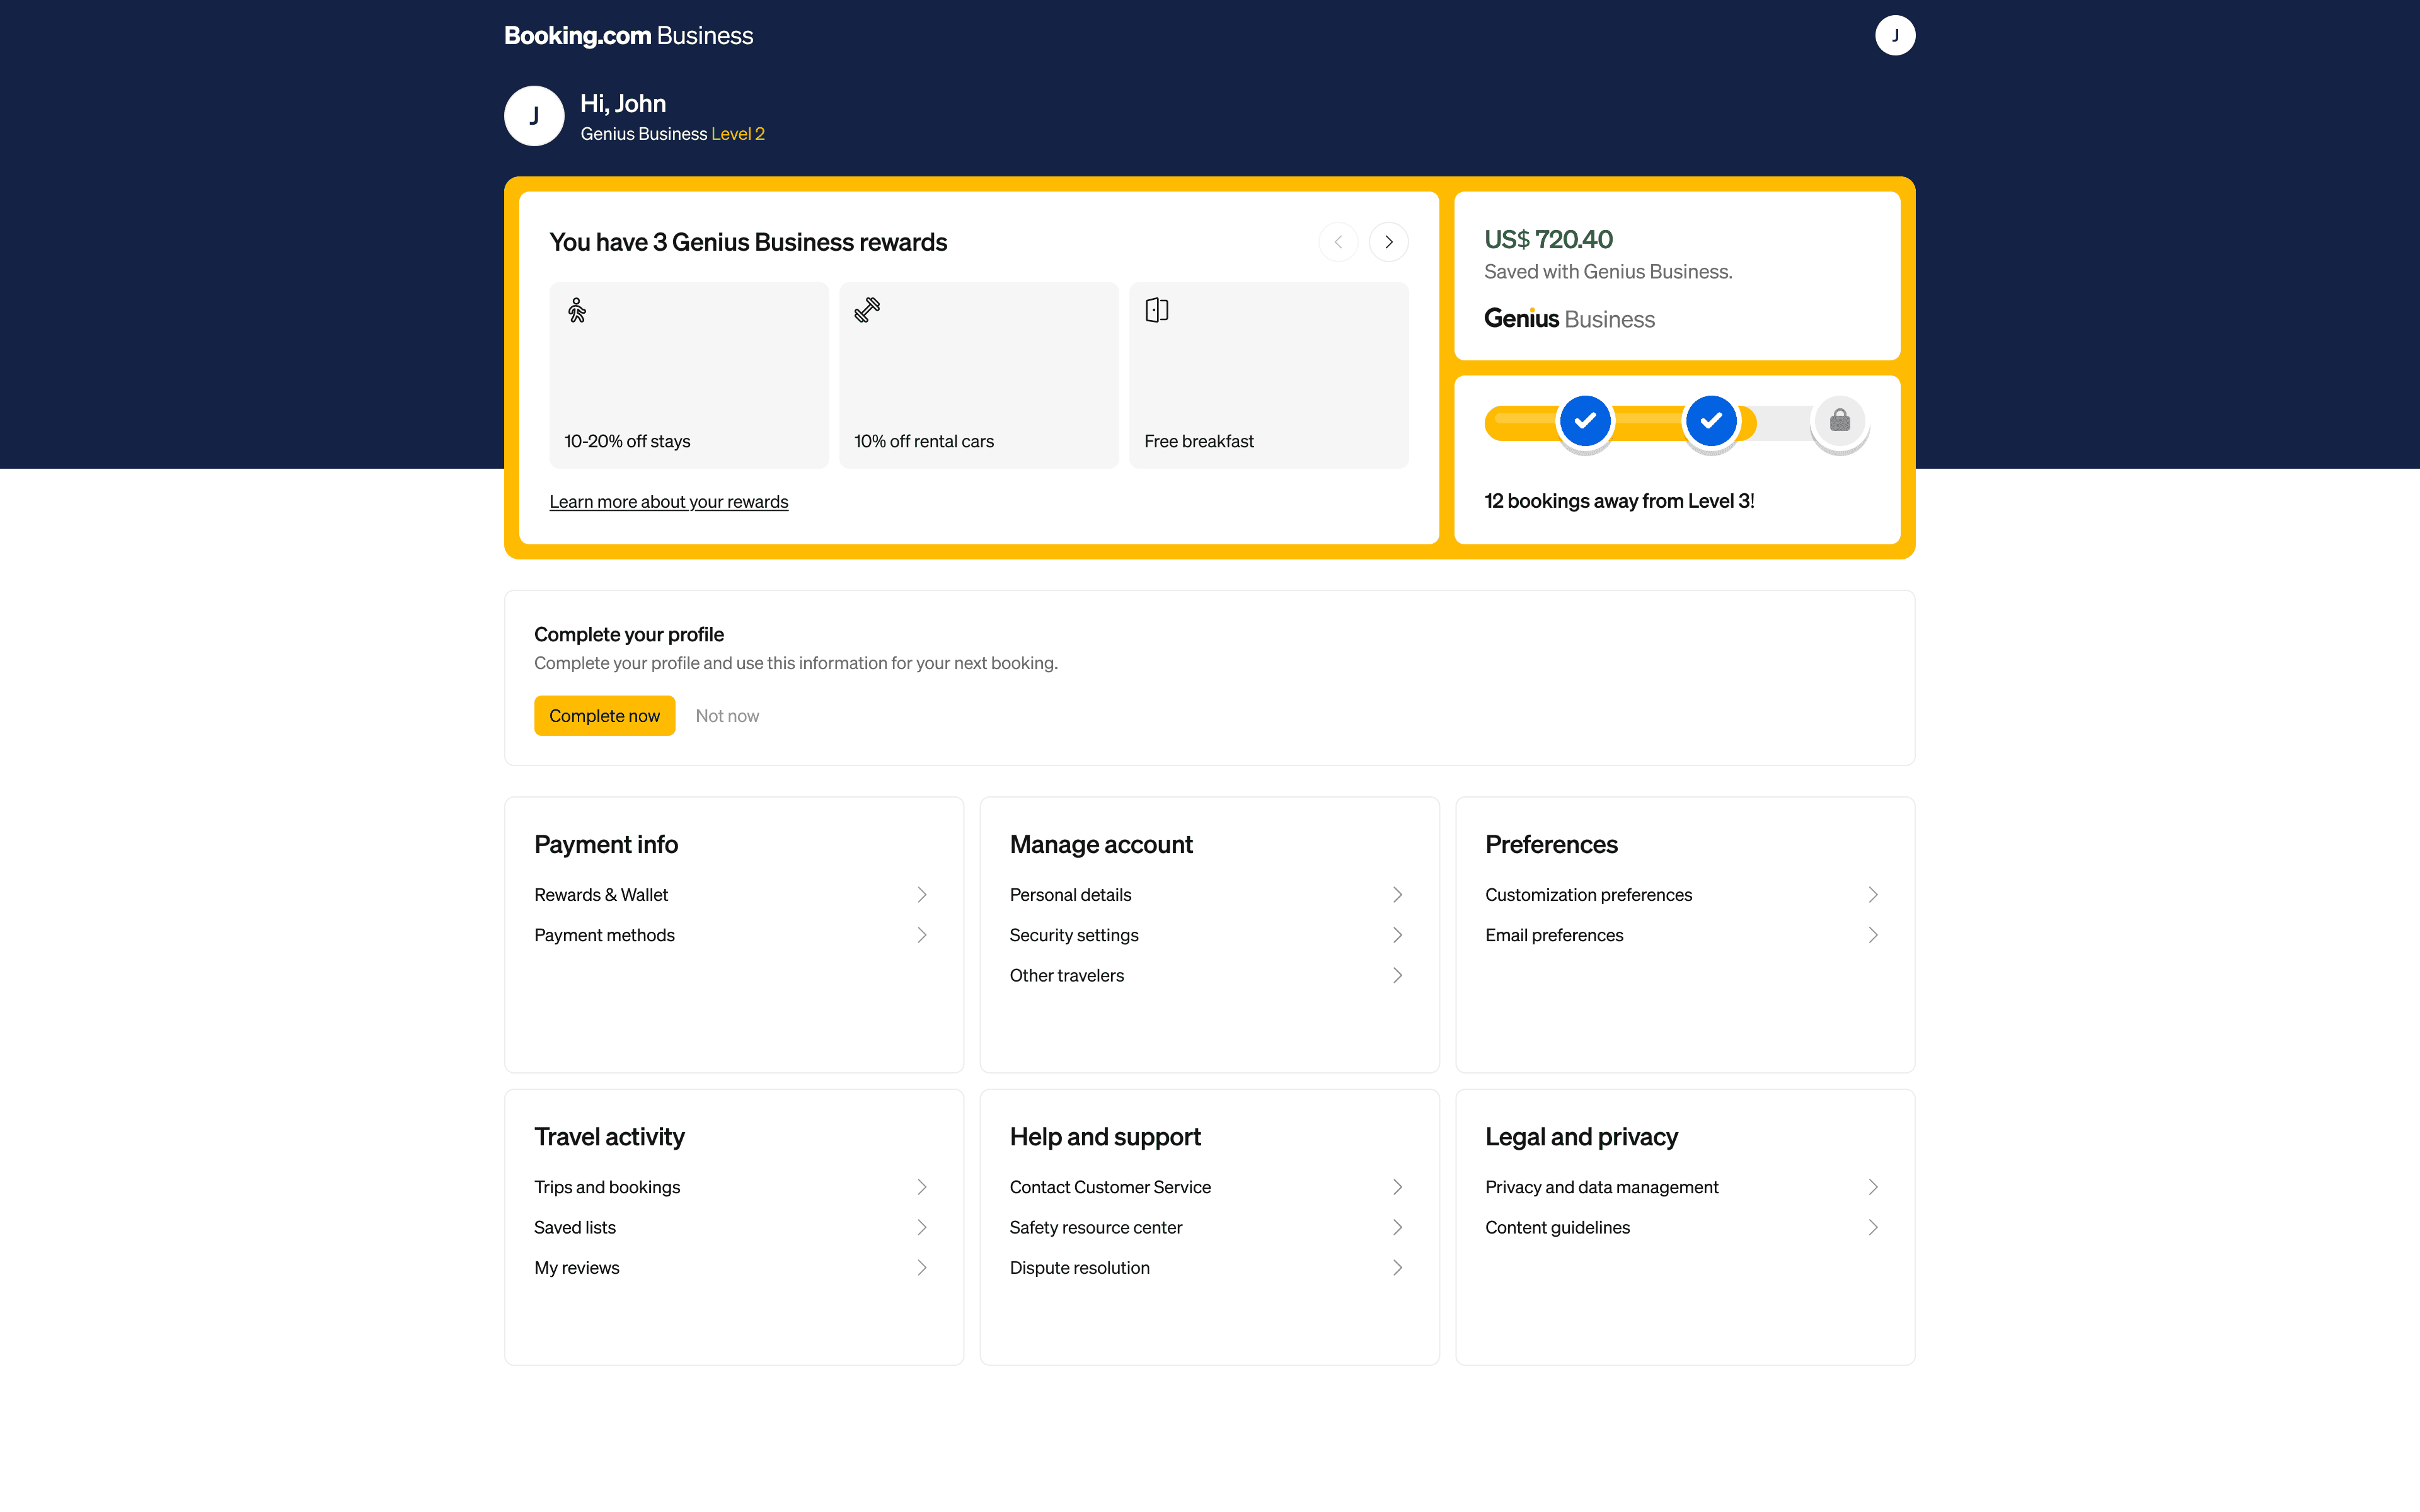2420x1512 pixels.
Task: Go to Personal details
Action: coord(1070,895)
